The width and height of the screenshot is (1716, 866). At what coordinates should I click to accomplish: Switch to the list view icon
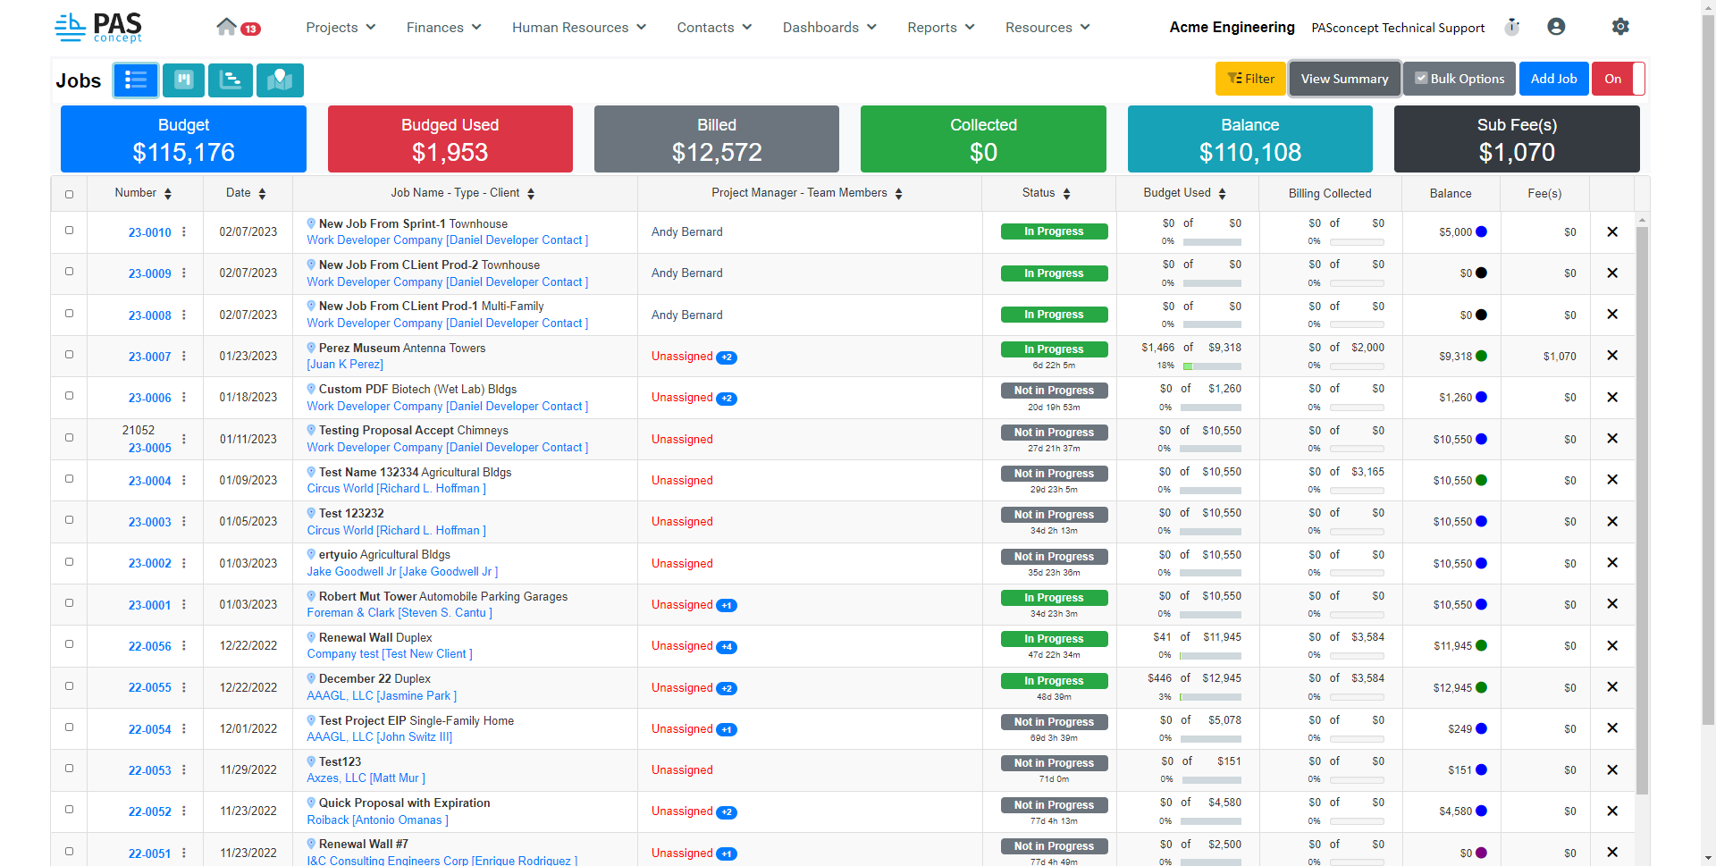point(136,80)
